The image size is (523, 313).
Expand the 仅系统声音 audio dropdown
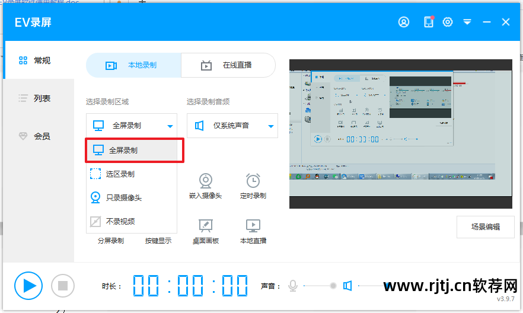click(x=232, y=126)
